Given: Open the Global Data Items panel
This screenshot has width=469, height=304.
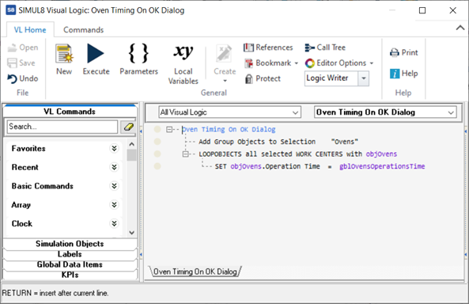Looking at the screenshot, I should click(70, 264).
